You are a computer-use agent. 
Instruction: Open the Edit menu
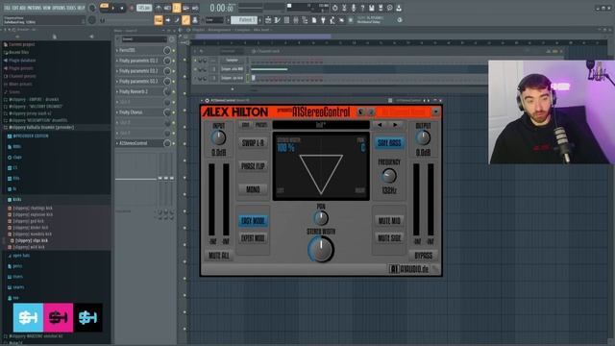pyautogui.click(x=15, y=8)
